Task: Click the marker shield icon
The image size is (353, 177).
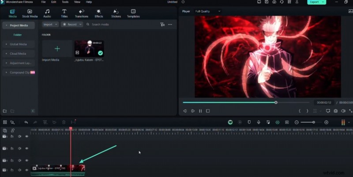Action: click(x=249, y=122)
